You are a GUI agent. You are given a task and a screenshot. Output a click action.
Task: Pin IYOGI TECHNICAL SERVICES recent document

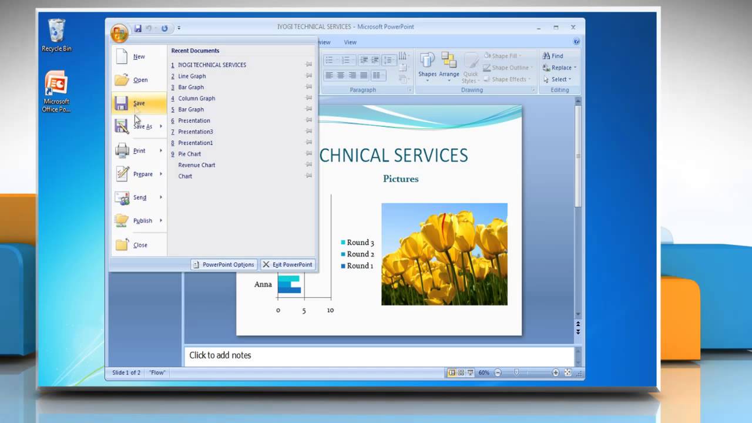[309, 65]
